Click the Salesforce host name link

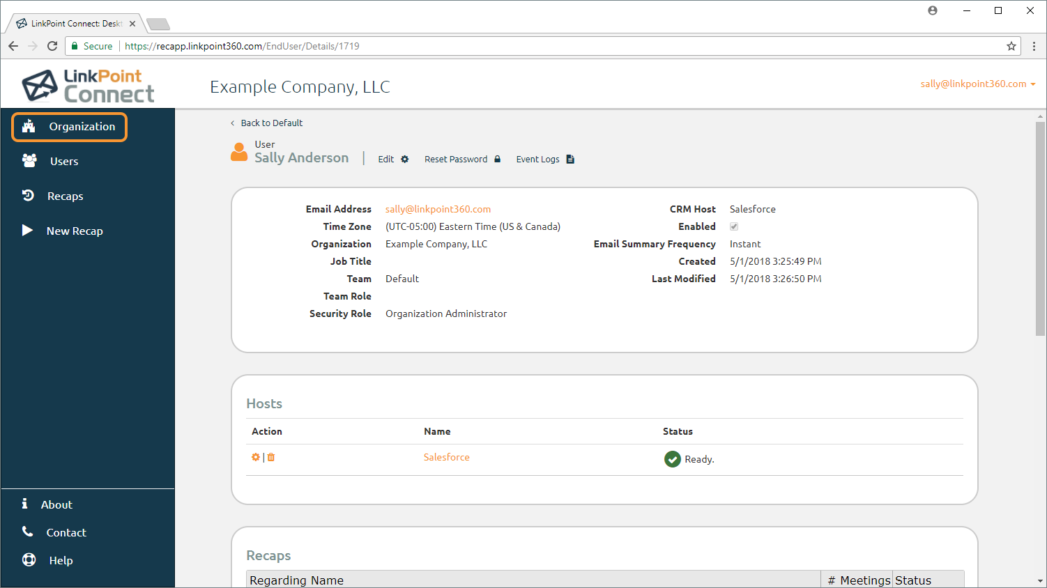pyautogui.click(x=446, y=457)
